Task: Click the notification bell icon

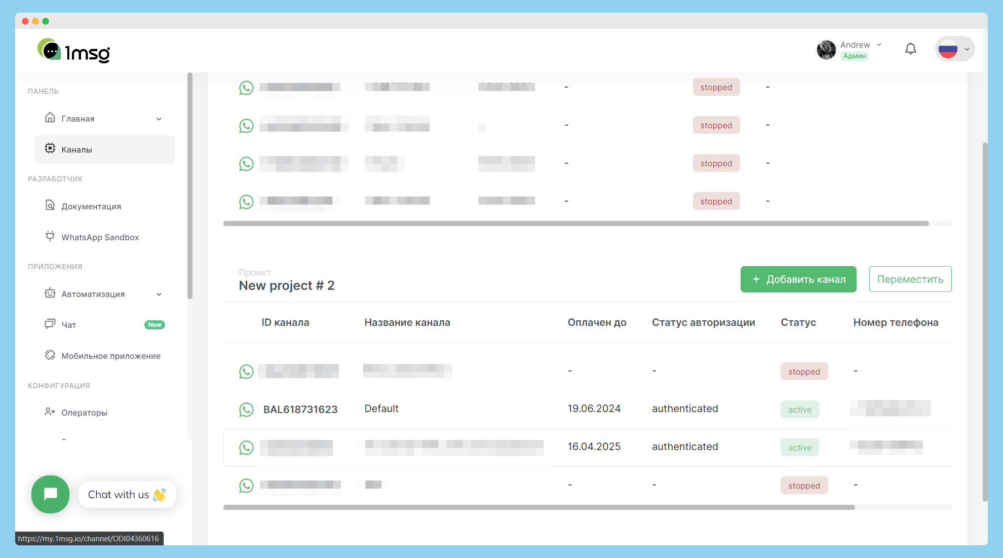Action: [910, 49]
